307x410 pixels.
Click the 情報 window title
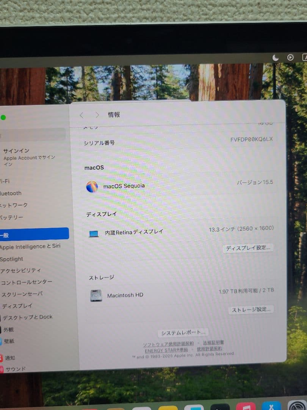coord(114,115)
